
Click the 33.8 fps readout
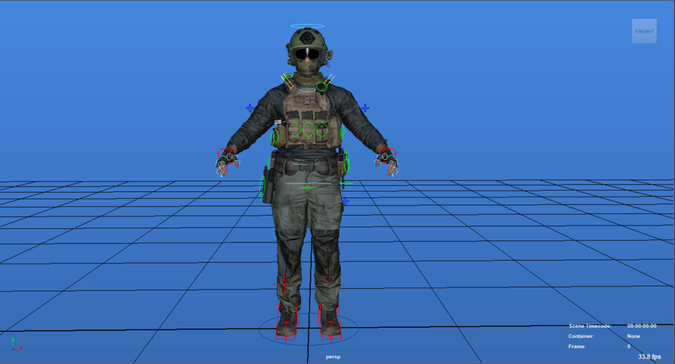click(649, 357)
